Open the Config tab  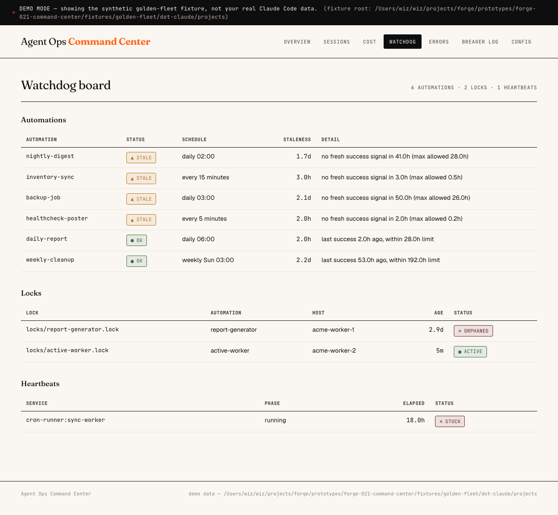[521, 42]
